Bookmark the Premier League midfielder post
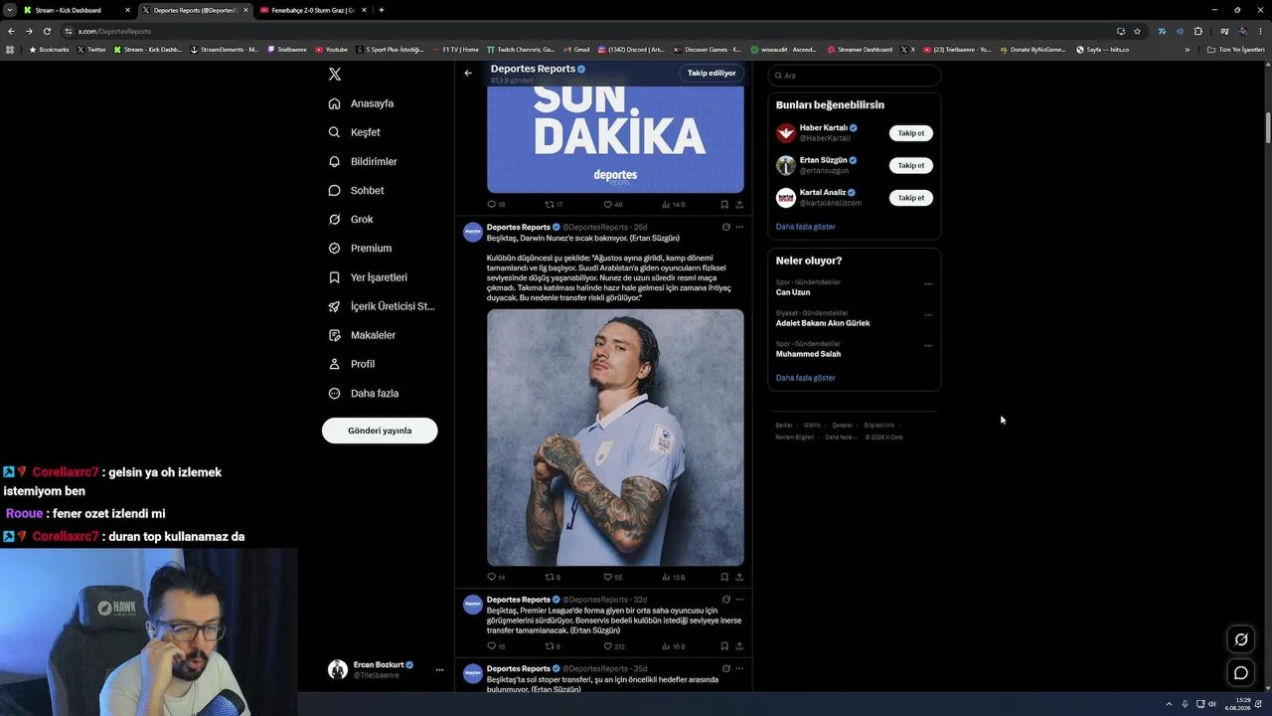The height and width of the screenshot is (716, 1272). 724,646
